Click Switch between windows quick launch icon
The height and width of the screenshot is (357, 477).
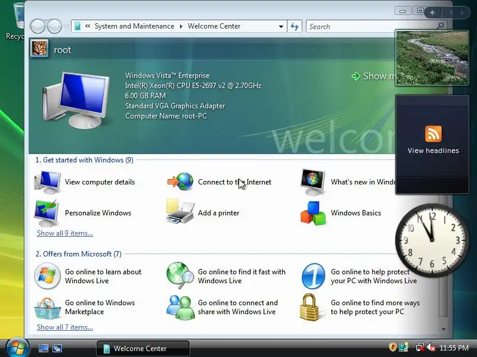pos(57,348)
